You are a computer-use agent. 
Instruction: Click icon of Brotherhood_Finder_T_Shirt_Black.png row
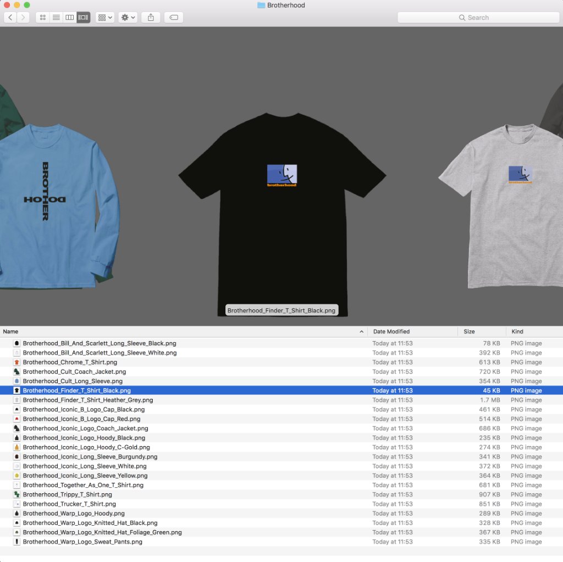click(16, 391)
